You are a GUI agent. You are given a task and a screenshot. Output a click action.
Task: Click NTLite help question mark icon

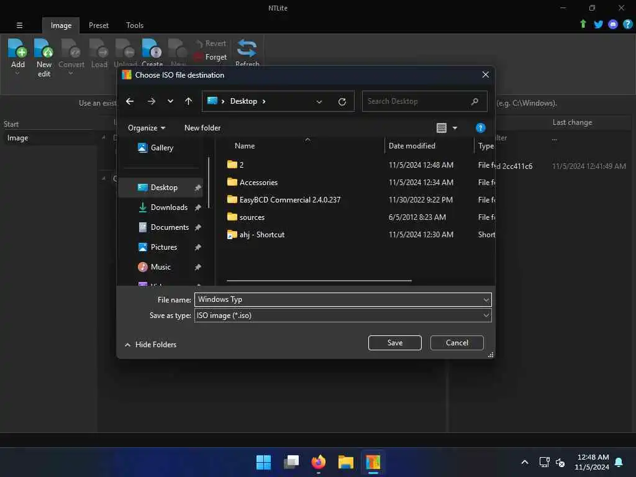627,24
